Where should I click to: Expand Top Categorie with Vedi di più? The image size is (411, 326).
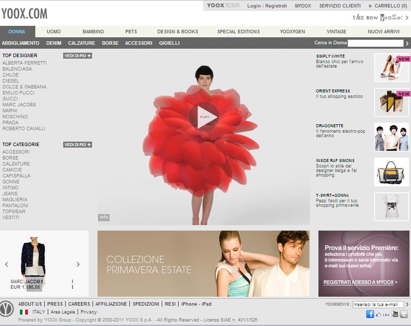point(78,145)
